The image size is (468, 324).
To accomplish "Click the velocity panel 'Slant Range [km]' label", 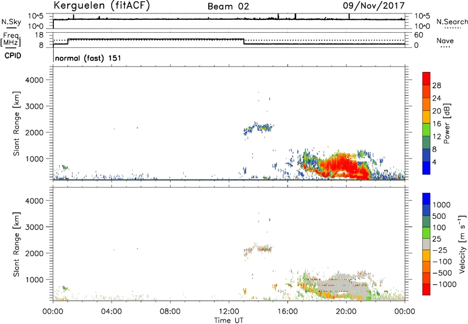I will point(16,244).
